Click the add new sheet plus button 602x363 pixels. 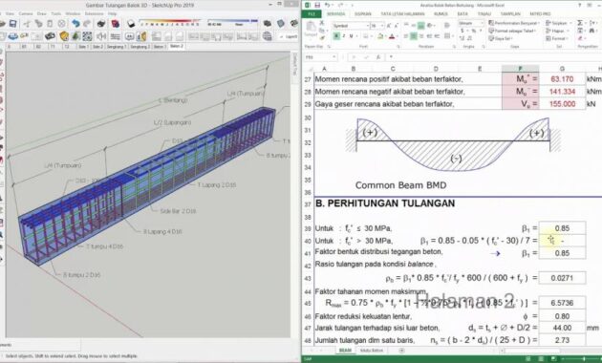tap(401, 351)
